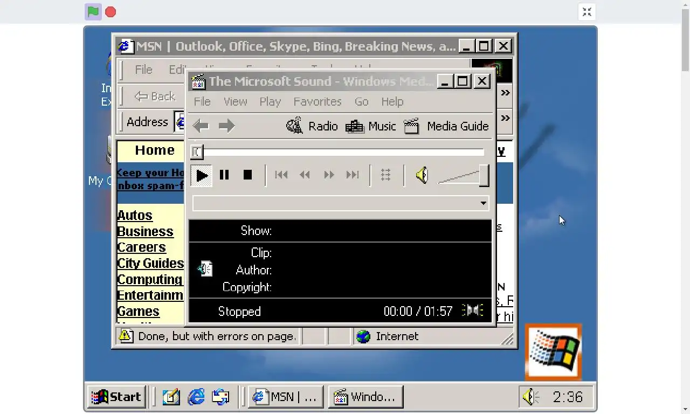Click the stereo indicator icon by time
Viewport: 690px width, 414px height.
473,310
